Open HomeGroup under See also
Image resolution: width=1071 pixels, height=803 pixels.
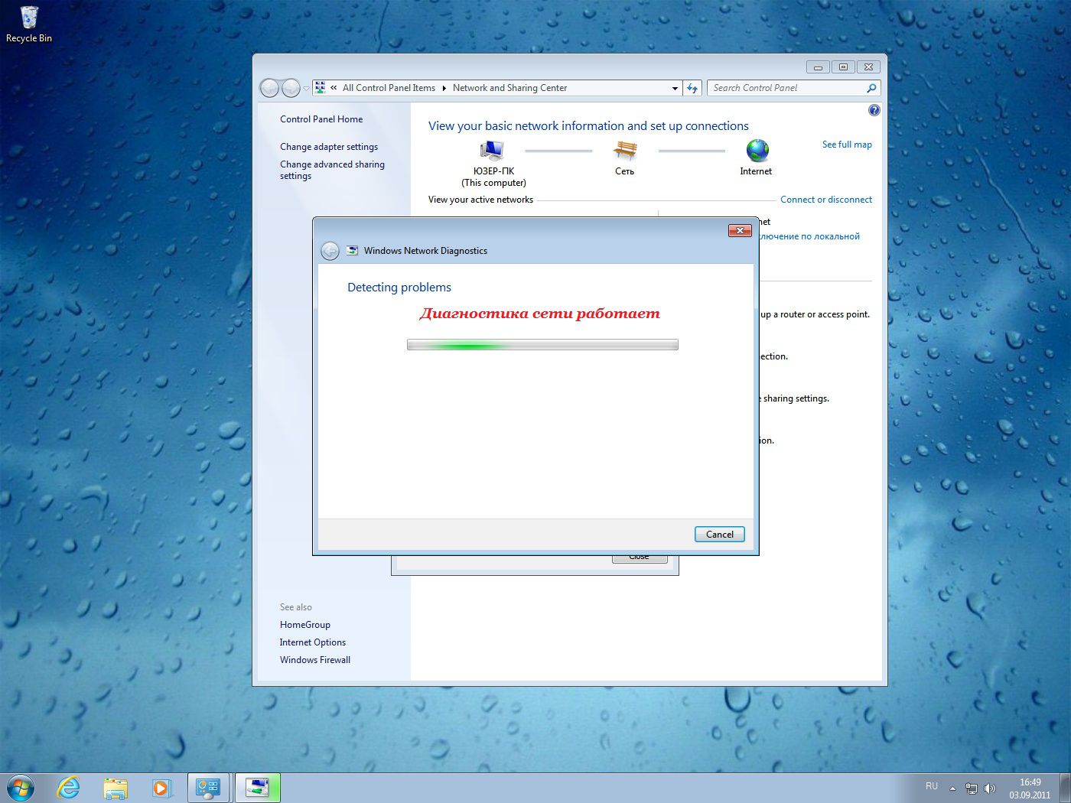pyautogui.click(x=305, y=625)
